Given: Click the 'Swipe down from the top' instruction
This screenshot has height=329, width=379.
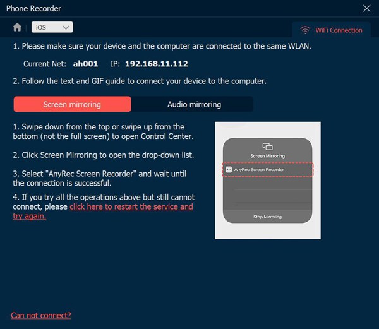Looking at the screenshot, I should click(103, 131).
